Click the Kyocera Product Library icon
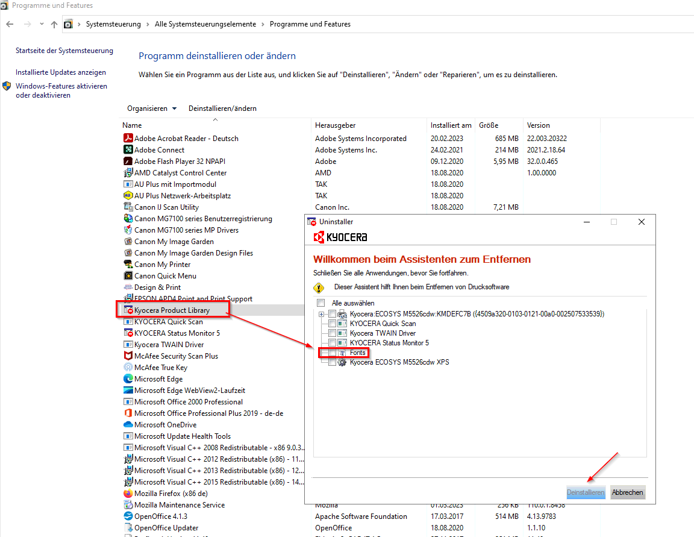694x537 pixels. 128,310
